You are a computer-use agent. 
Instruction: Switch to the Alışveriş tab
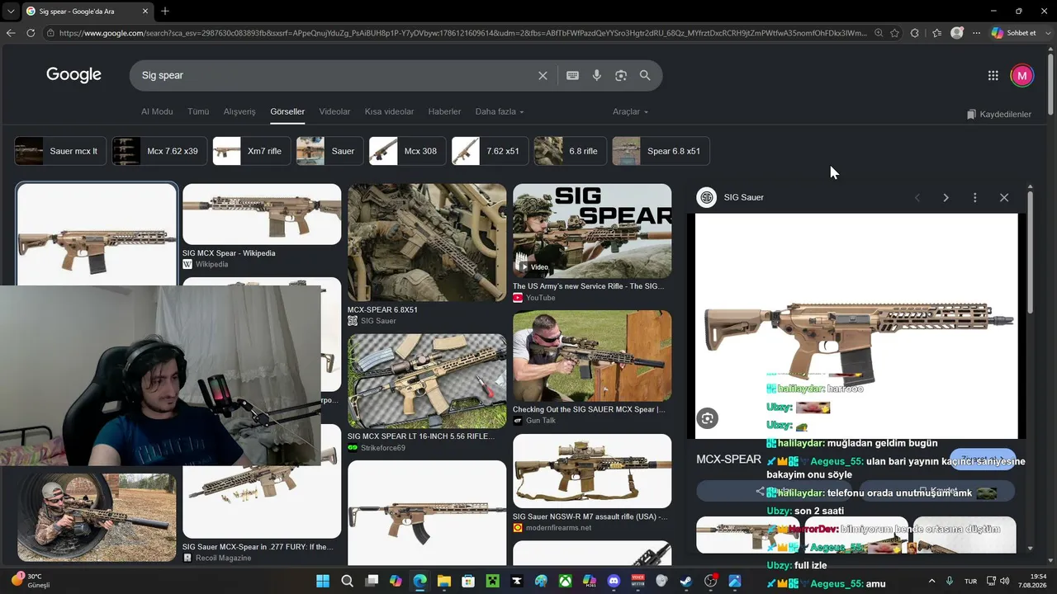pyautogui.click(x=239, y=112)
